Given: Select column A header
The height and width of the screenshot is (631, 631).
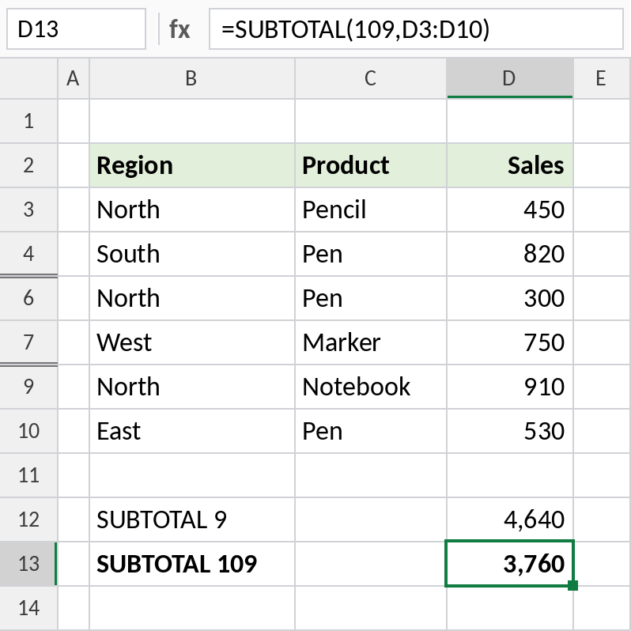Looking at the screenshot, I should [x=74, y=78].
